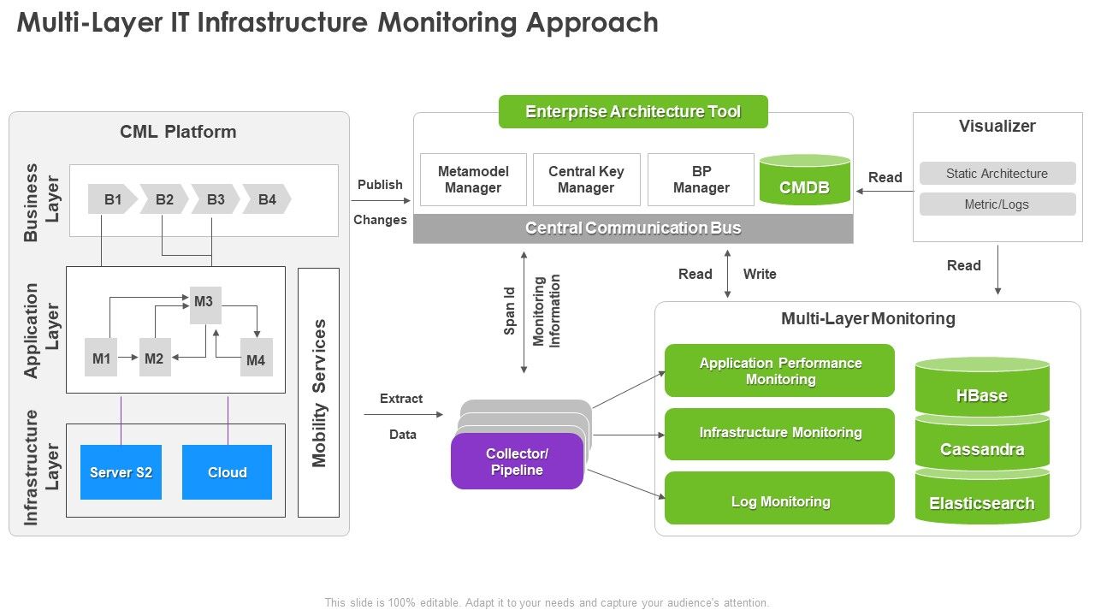The height and width of the screenshot is (616, 1095).
Task: Click the Changes label
Action: click(380, 220)
